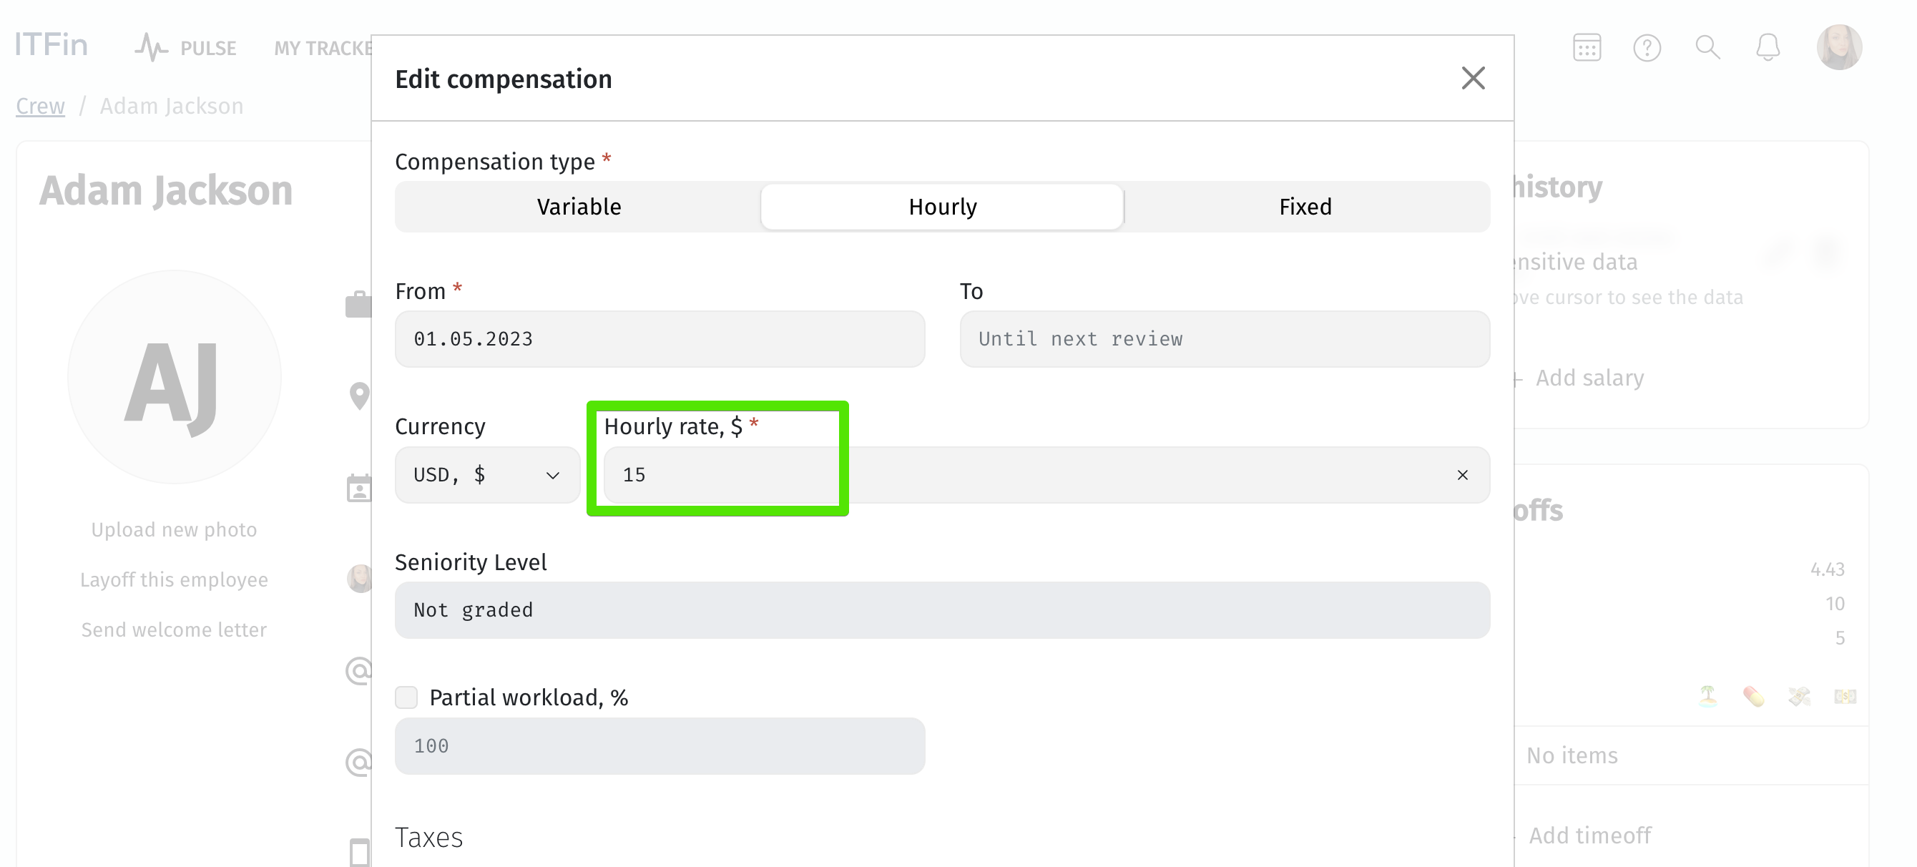Image resolution: width=1917 pixels, height=867 pixels.
Task: Select the Fixed compensation type
Action: [x=1305, y=206]
